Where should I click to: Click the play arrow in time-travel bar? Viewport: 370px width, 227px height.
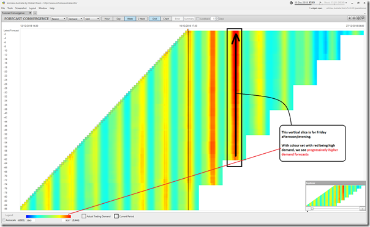pos(320,2)
